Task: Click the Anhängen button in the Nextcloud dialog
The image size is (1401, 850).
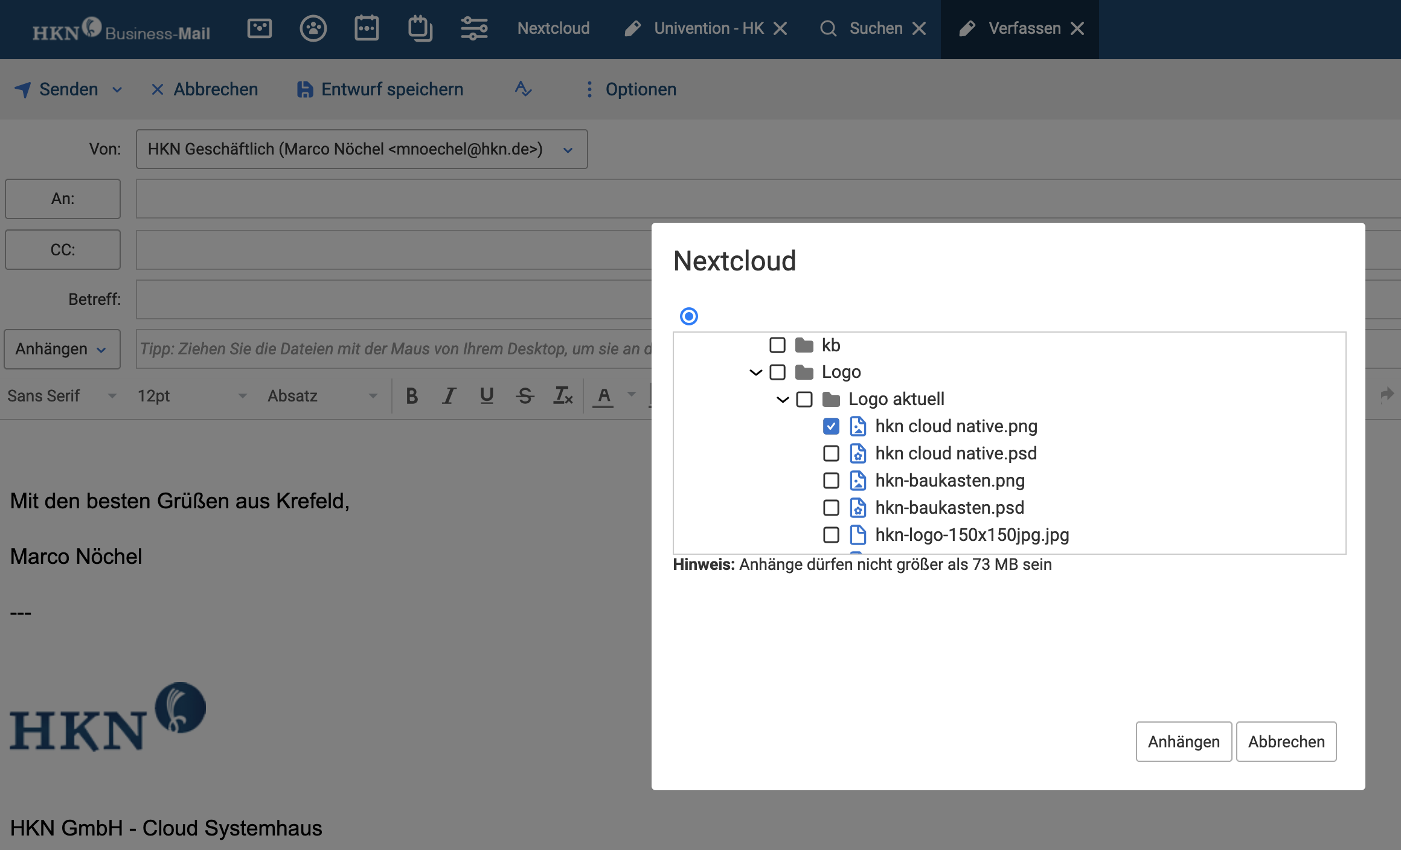Action: (x=1184, y=741)
